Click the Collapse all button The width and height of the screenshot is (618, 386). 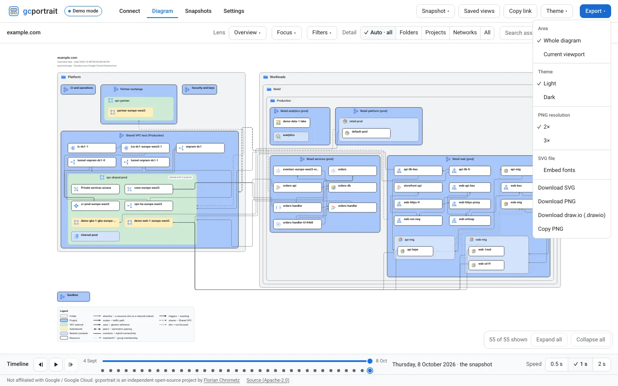point(591,340)
